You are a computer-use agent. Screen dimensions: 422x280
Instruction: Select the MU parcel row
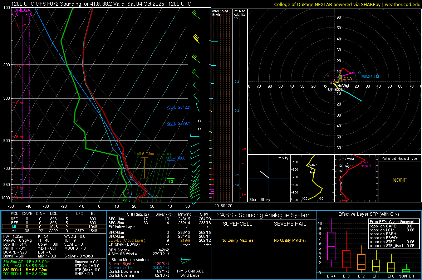[x=54, y=231]
